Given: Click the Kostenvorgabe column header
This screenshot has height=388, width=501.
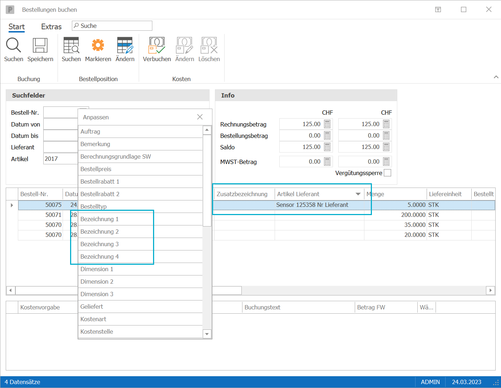Looking at the screenshot, I should [48, 307].
